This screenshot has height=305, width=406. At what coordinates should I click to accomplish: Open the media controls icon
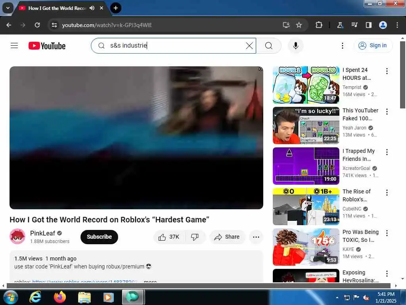click(354, 25)
